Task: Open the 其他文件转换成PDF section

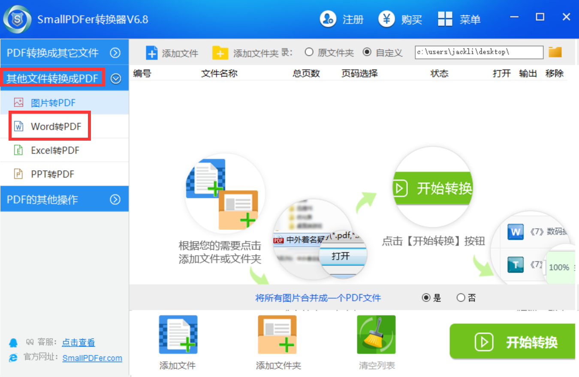Action: pos(65,78)
